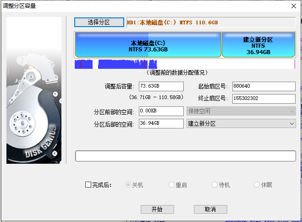Choose the 重启 radio option
The width and height of the screenshot is (302, 222).
click(172, 185)
